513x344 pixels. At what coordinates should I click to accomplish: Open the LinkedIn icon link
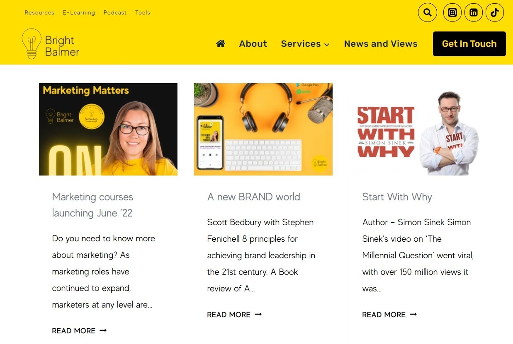coord(474,12)
